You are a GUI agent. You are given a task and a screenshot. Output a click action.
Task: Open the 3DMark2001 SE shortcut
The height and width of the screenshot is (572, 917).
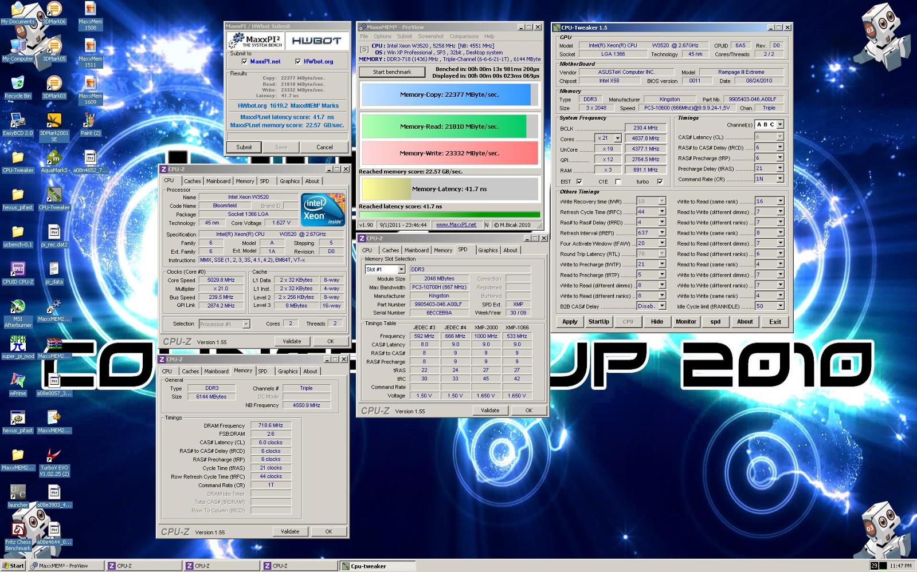pyautogui.click(x=54, y=127)
